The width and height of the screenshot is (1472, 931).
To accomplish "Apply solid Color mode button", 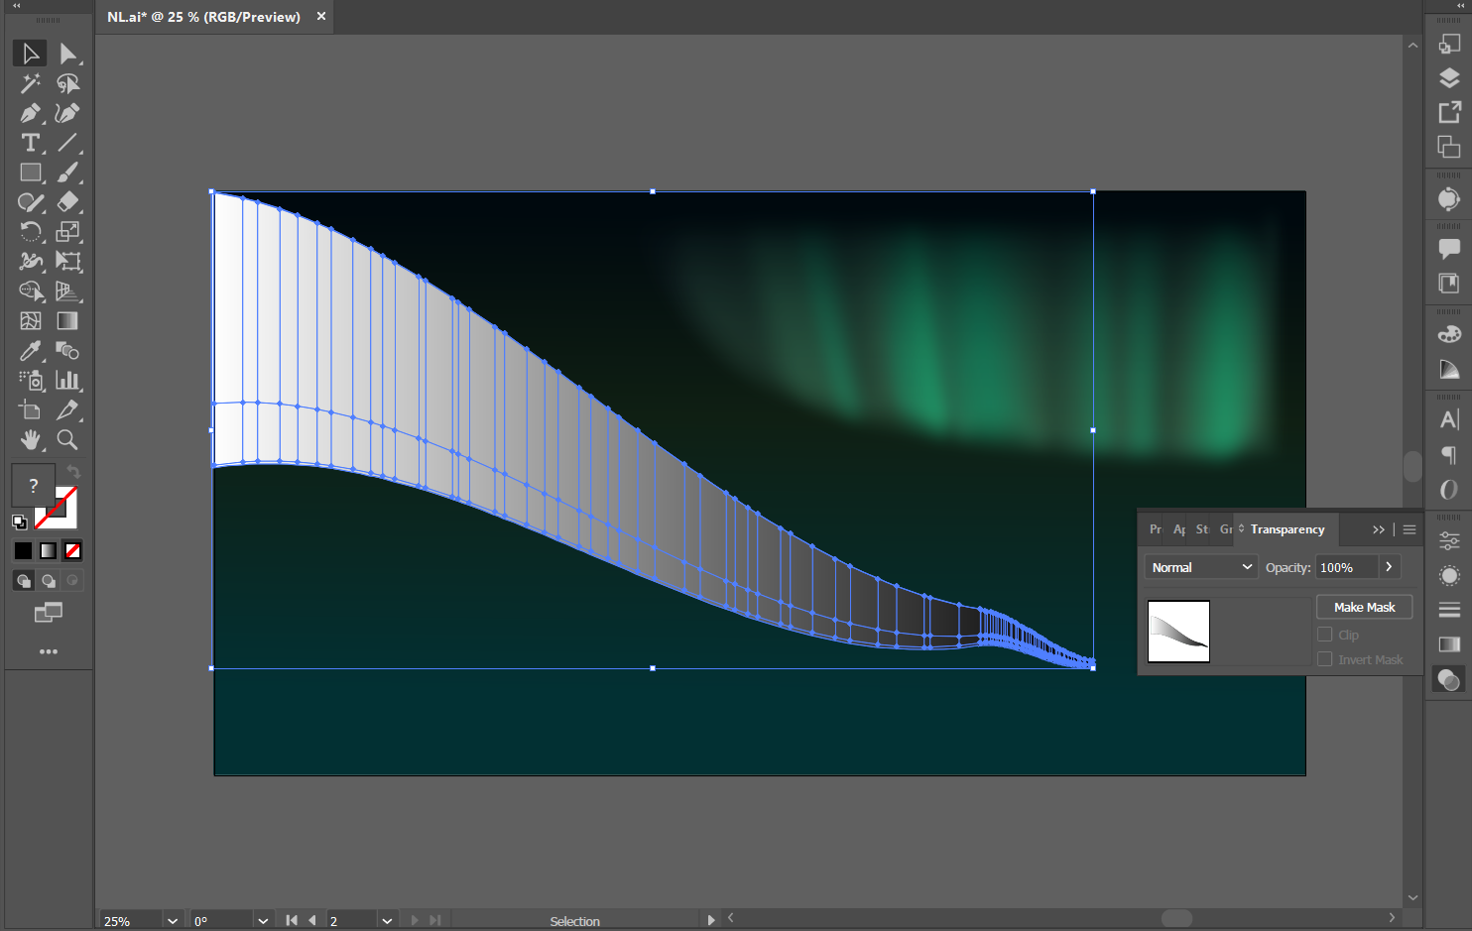I will click(x=23, y=550).
